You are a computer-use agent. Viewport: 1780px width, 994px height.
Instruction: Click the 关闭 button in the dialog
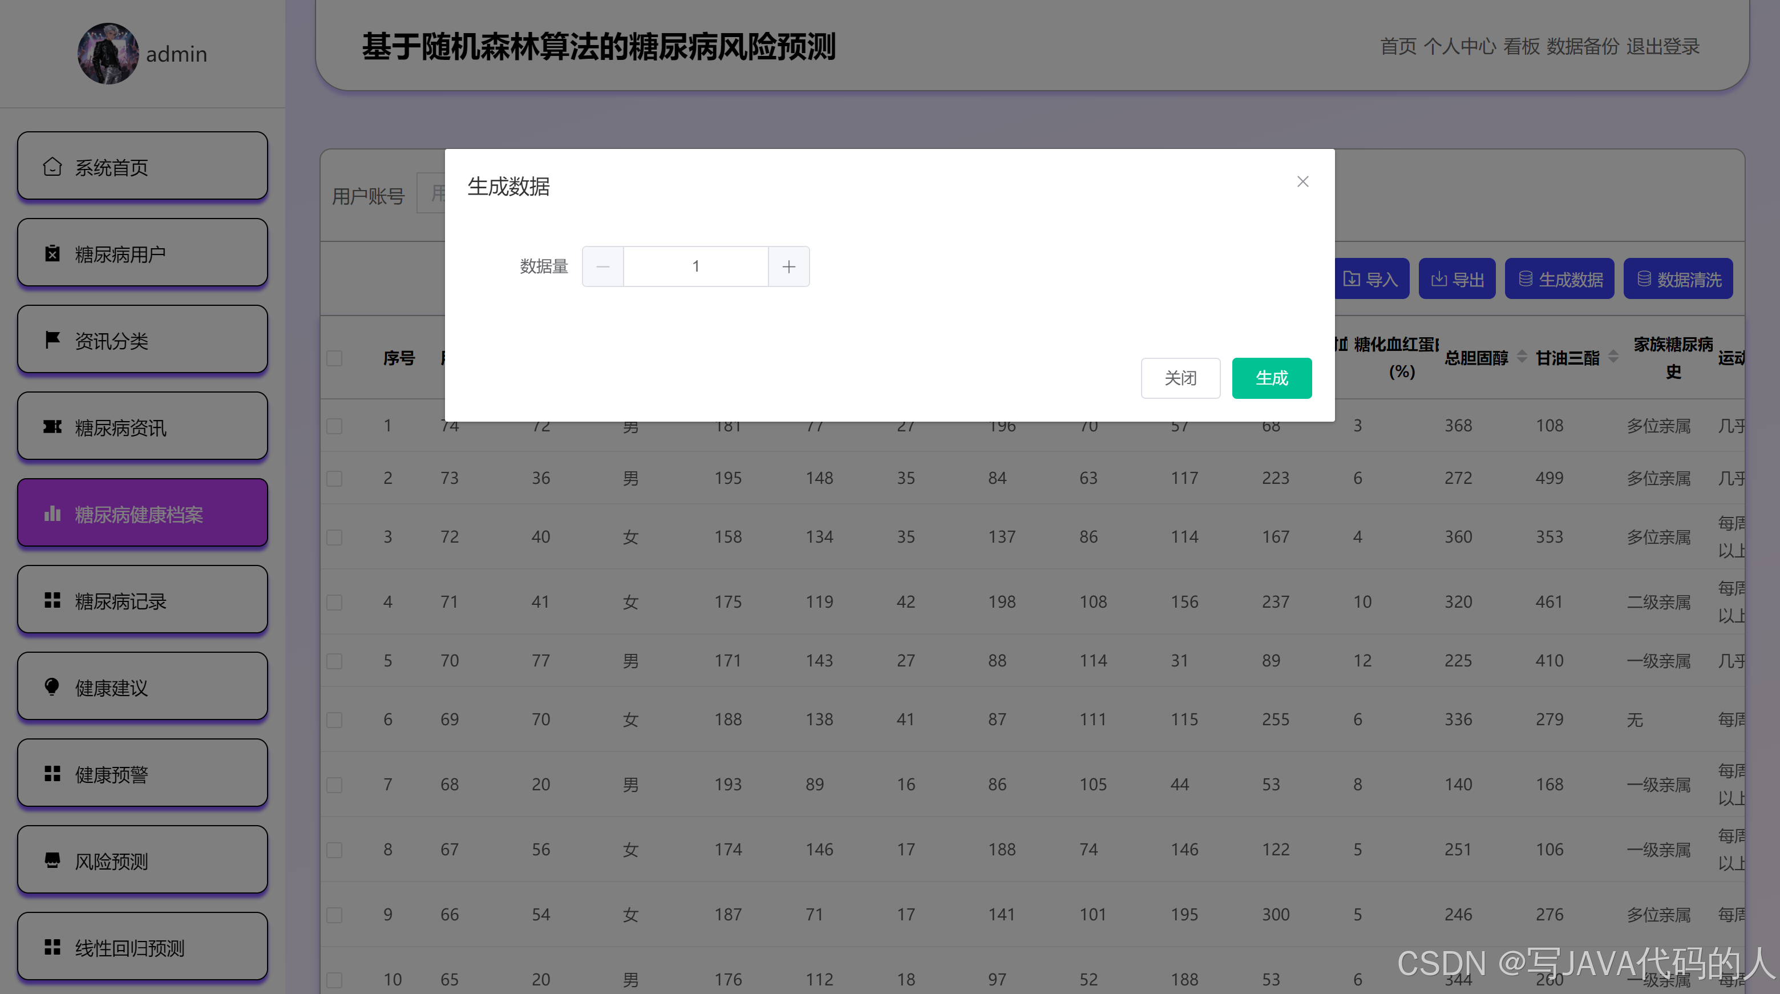pyautogui.click(x=1180, y=378)
